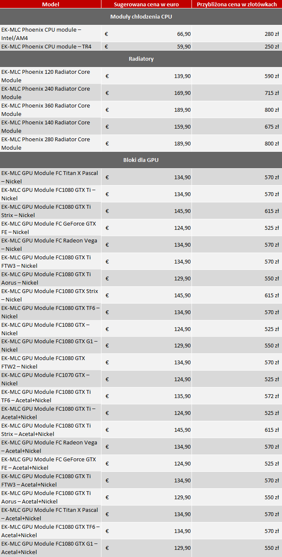Click GPU Module FC Radeon Vega Nickel
This screenshot has height=557, width=282.
pyautogui.click(x=51, y=245)
